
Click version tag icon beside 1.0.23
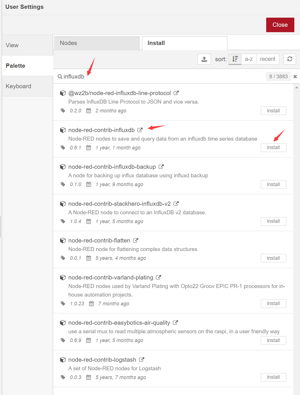(63, 303)
